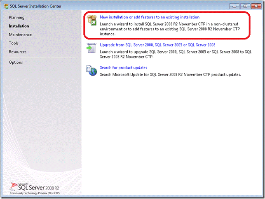Screen dimensions: 265x199
Task: Go to the Resources section
Action: [x=18, y=52]
